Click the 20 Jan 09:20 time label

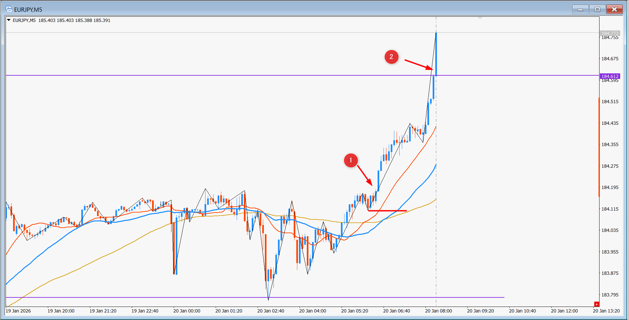pos(481,311)
